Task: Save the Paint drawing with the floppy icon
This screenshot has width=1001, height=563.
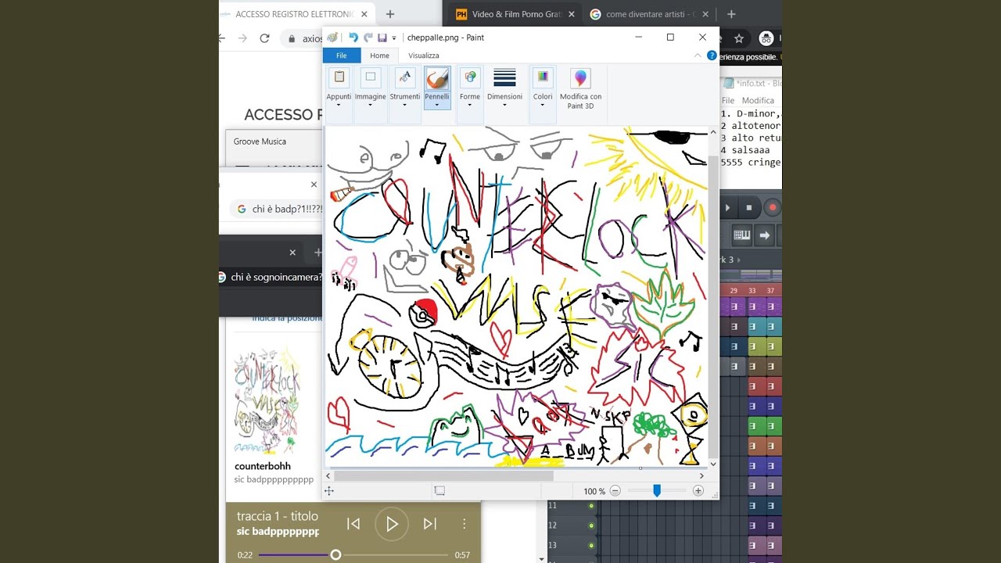Action: click(x=382, y=38)
